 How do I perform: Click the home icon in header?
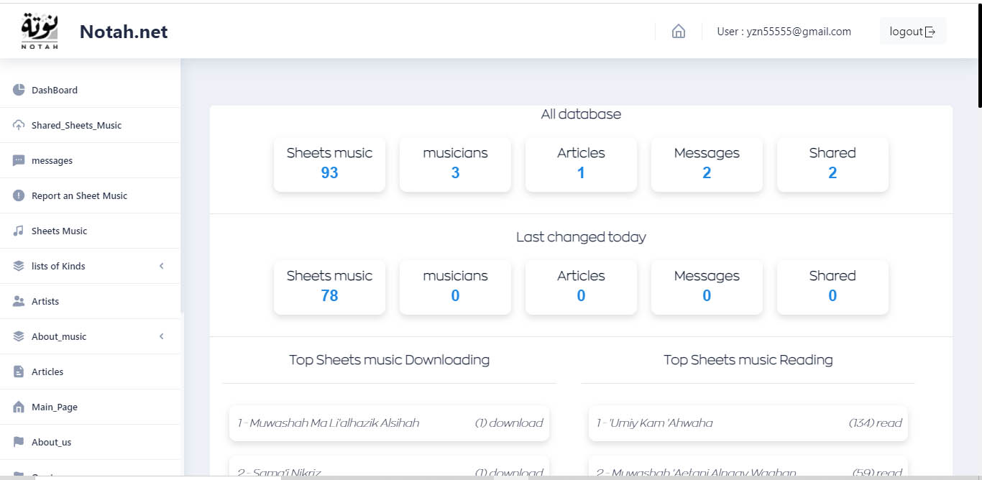tap(678, 32)
